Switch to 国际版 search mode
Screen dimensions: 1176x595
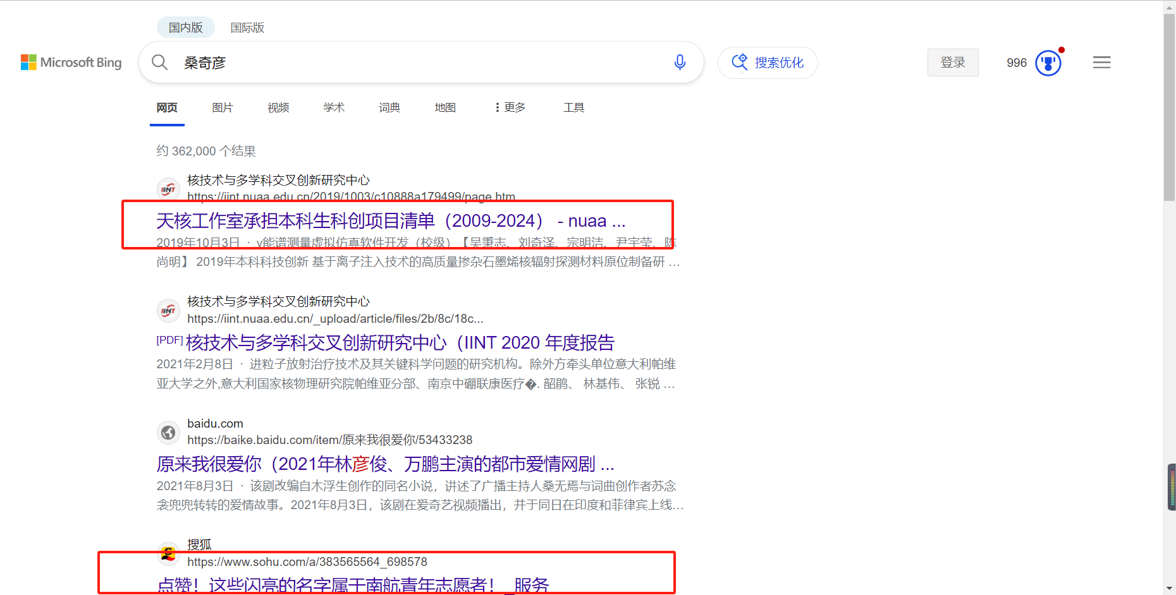[x=247, y=28]
